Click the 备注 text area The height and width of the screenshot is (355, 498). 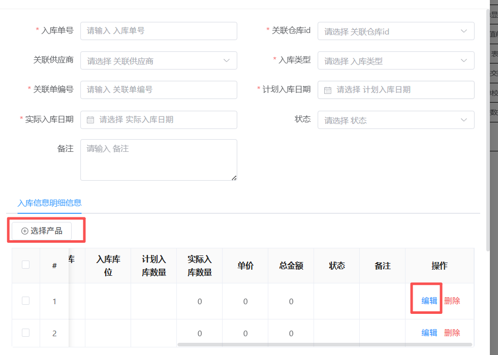click(x=158, y=160)
